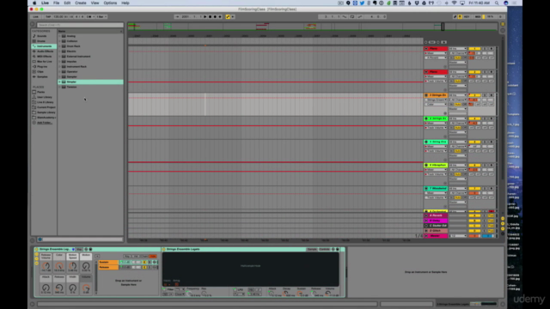Open the MIDI Effects category
The height and width of the screenshot is (309, 550).
click(45, 57)
